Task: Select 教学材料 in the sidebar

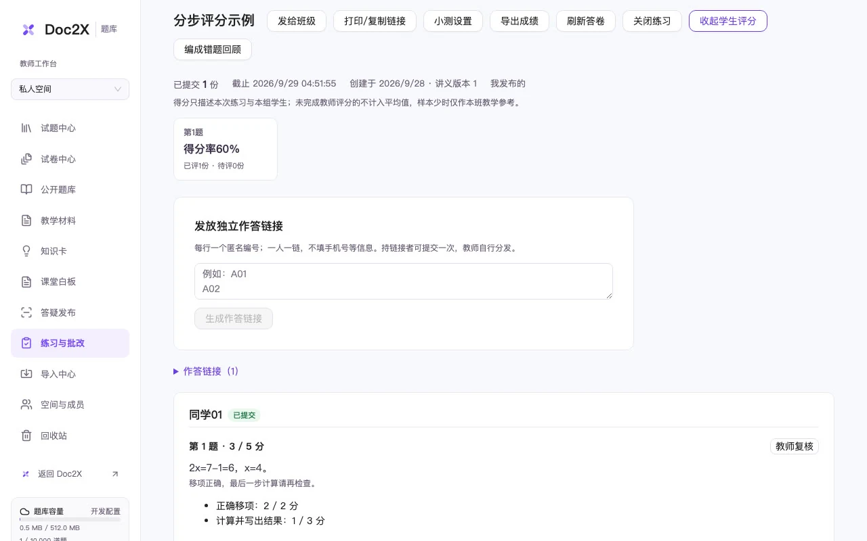Action: tap(70, 220)
